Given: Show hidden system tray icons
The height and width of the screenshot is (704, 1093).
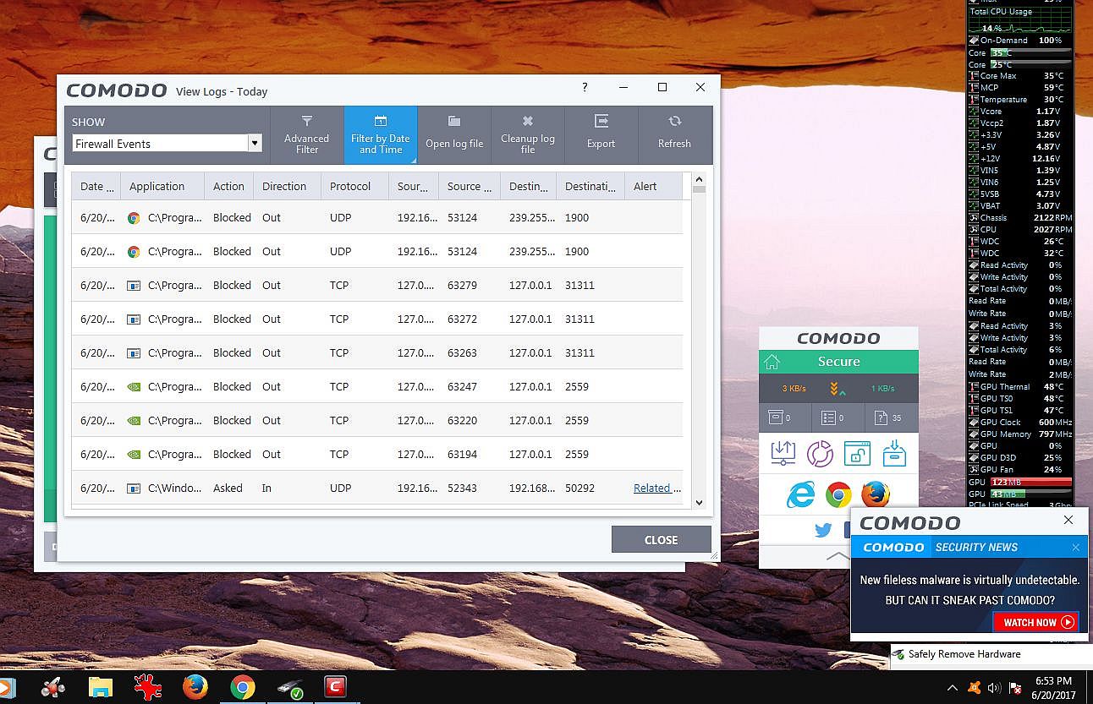Looking at the screenshot, I should (x=952, y=688).
